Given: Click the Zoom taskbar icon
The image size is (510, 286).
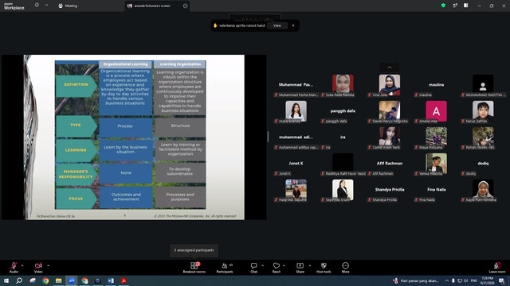Looking at the screenshot, I should (x=72, y=280).
